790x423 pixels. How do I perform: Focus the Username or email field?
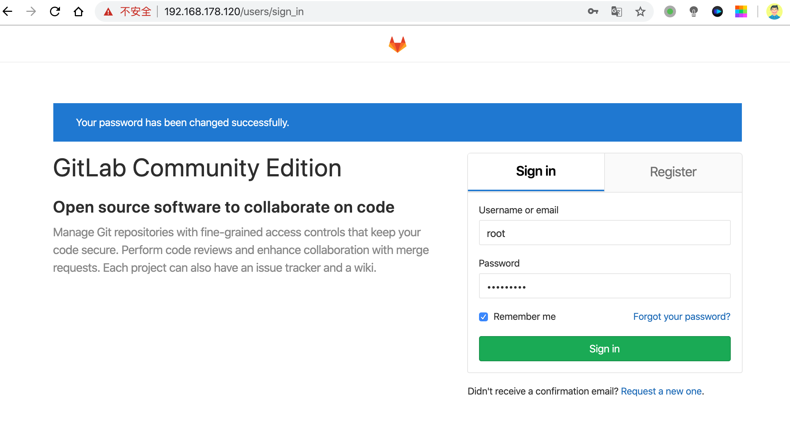point(605,233)
